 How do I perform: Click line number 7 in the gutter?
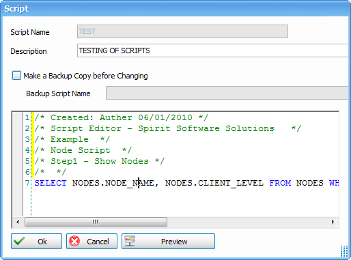pos(27,183)
